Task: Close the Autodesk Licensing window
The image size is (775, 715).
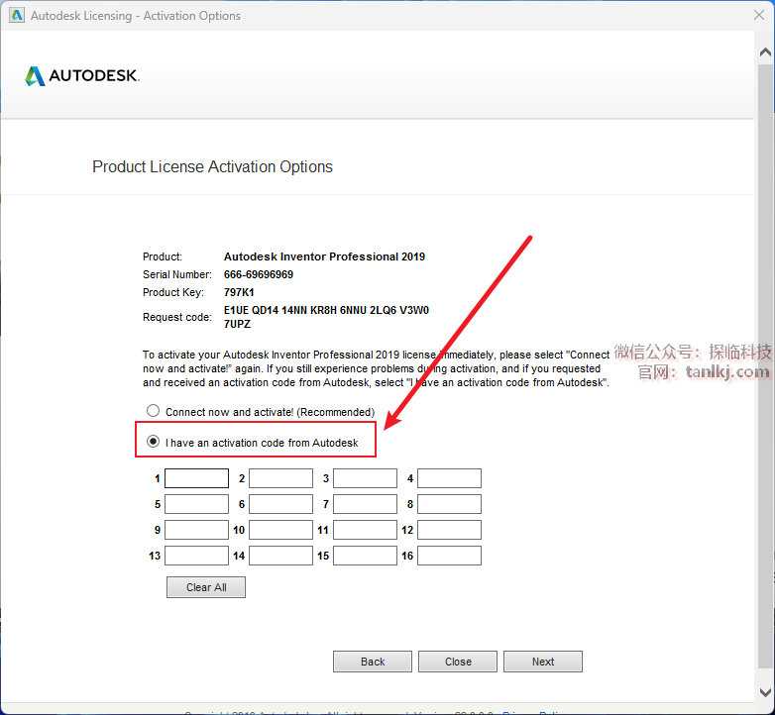Action: (759, 15)
